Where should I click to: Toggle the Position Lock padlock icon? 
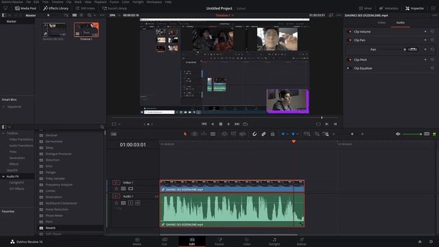(x=272, y=134)
